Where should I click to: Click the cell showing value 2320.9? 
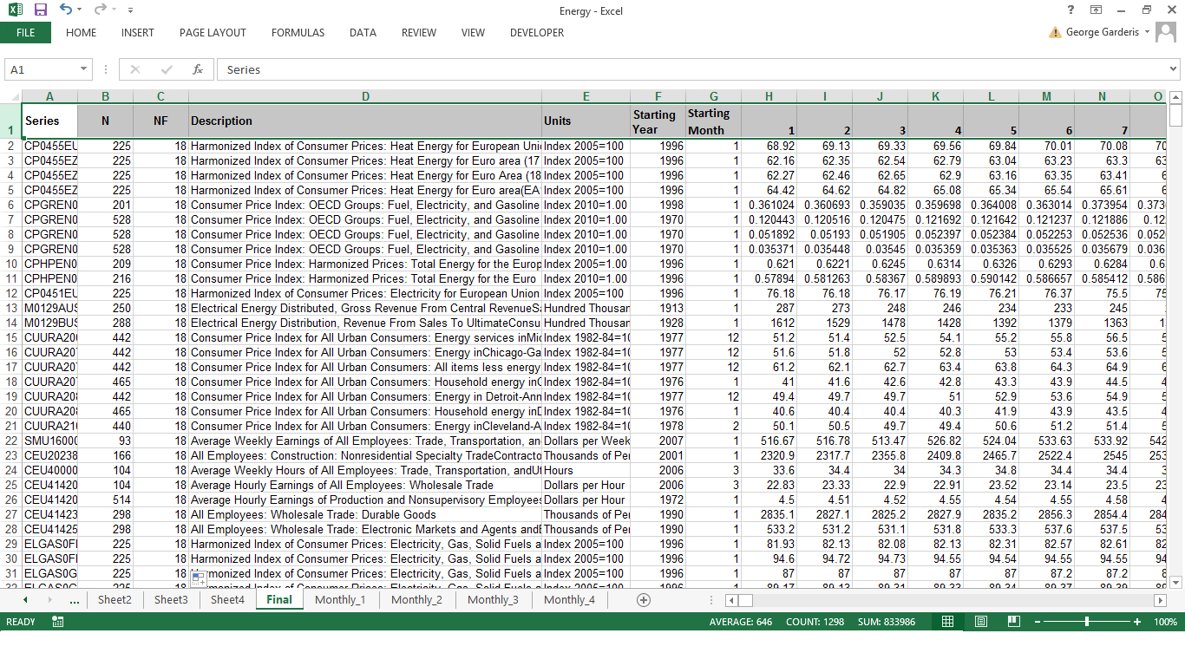tap(769, 455)
